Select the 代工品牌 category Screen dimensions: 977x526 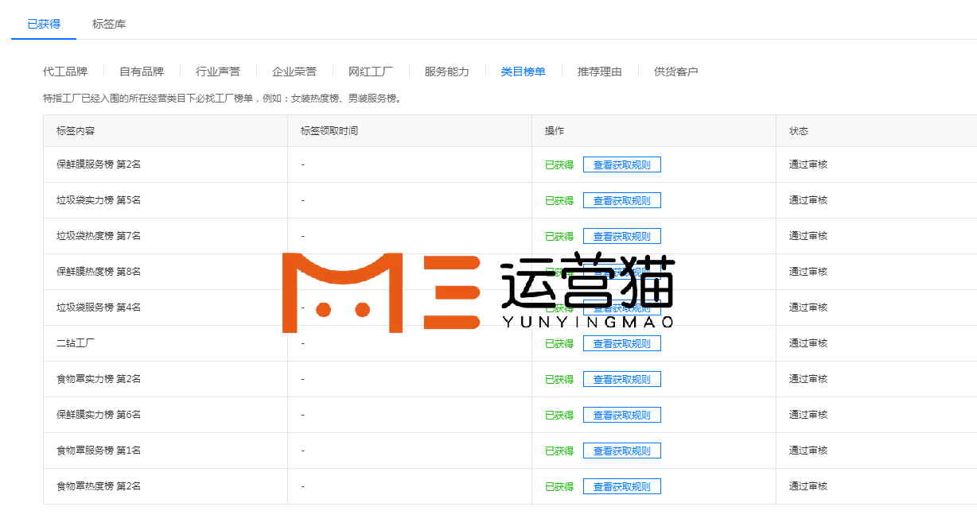(x=65, y=72)
